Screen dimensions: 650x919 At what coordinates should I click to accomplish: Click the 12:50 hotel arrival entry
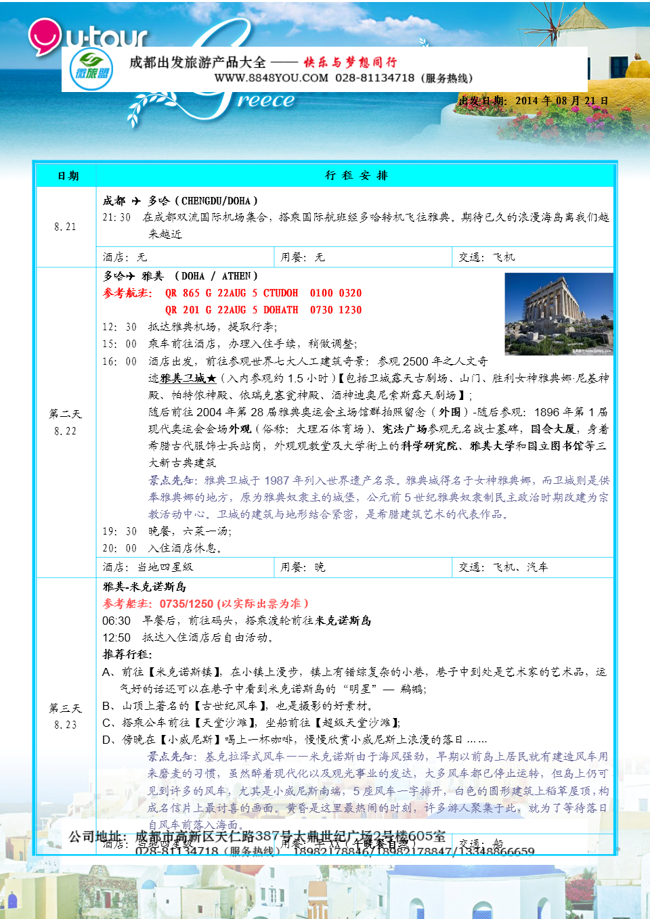(188, 637)
